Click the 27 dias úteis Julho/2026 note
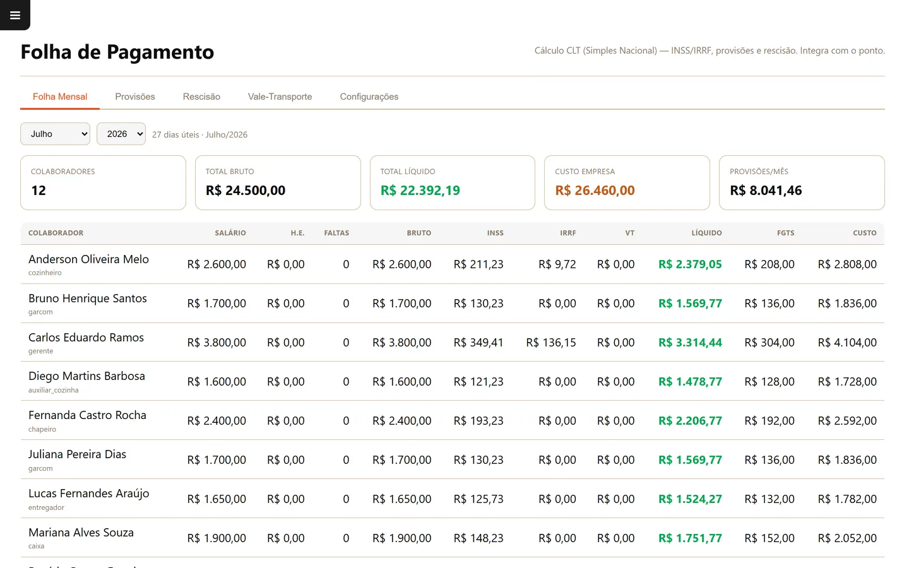The width and height of the screenshot is (909, 568). [199, 134]
